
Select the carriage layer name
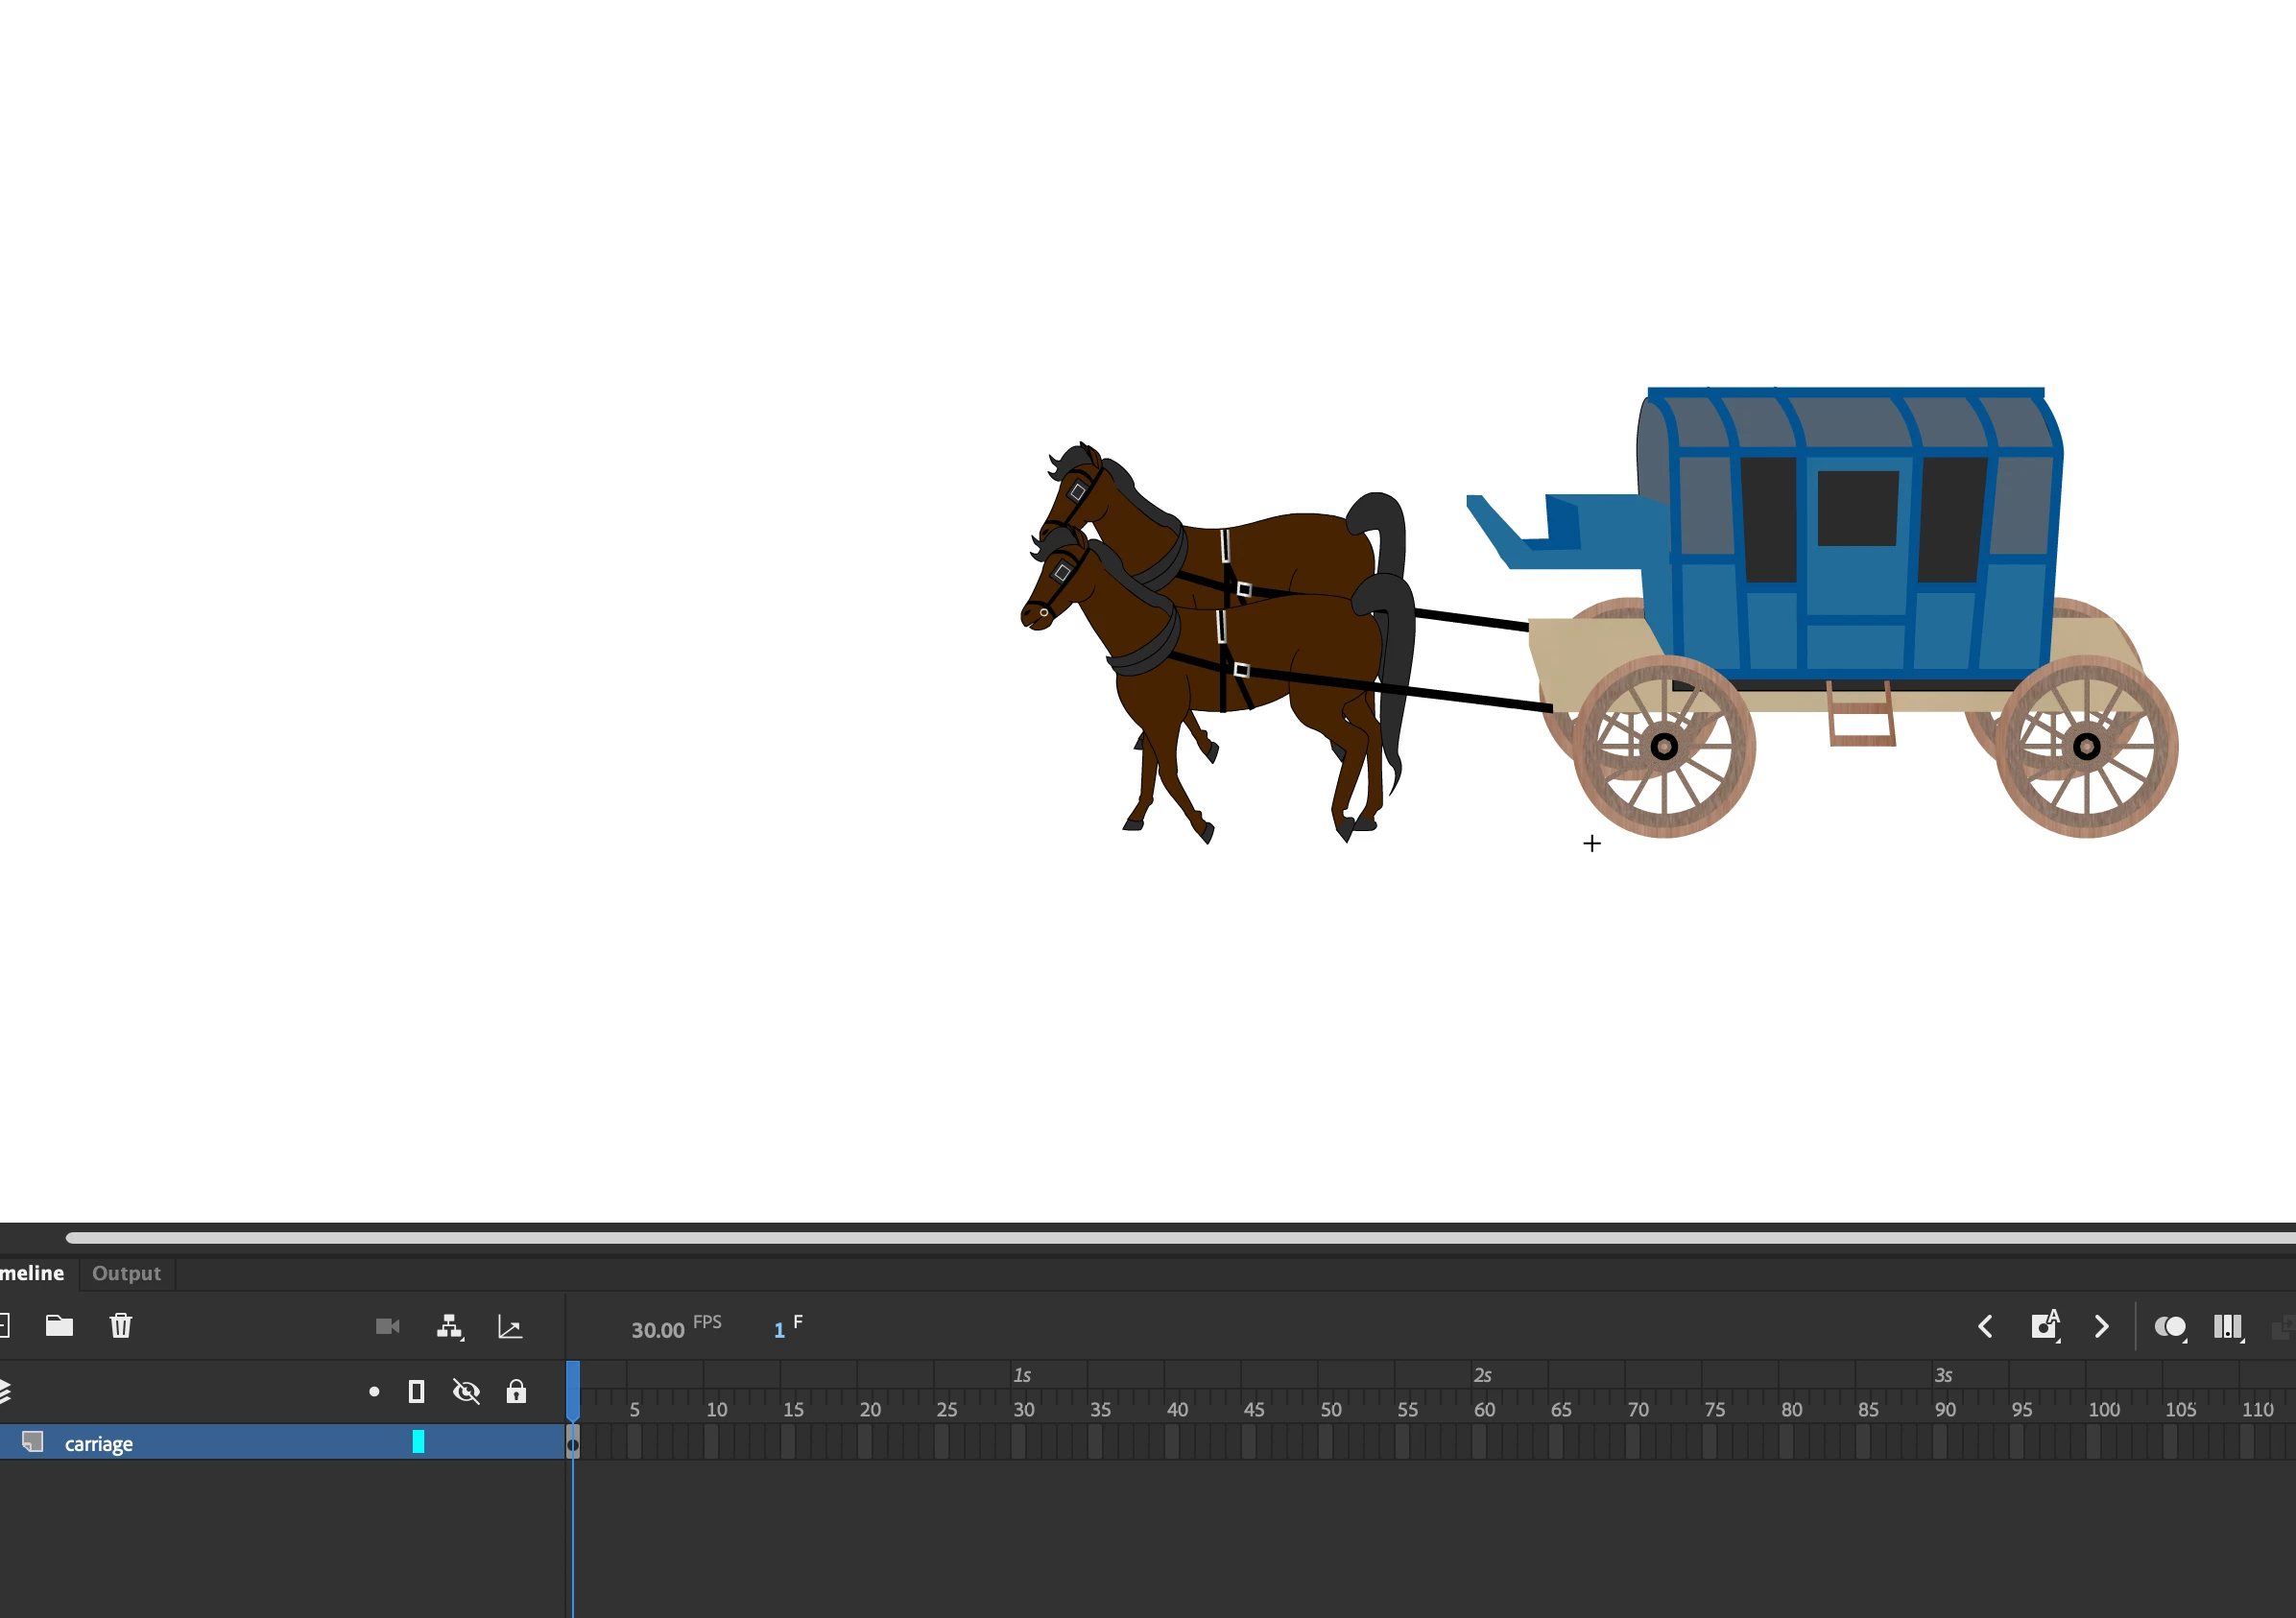coord(99,1444)
